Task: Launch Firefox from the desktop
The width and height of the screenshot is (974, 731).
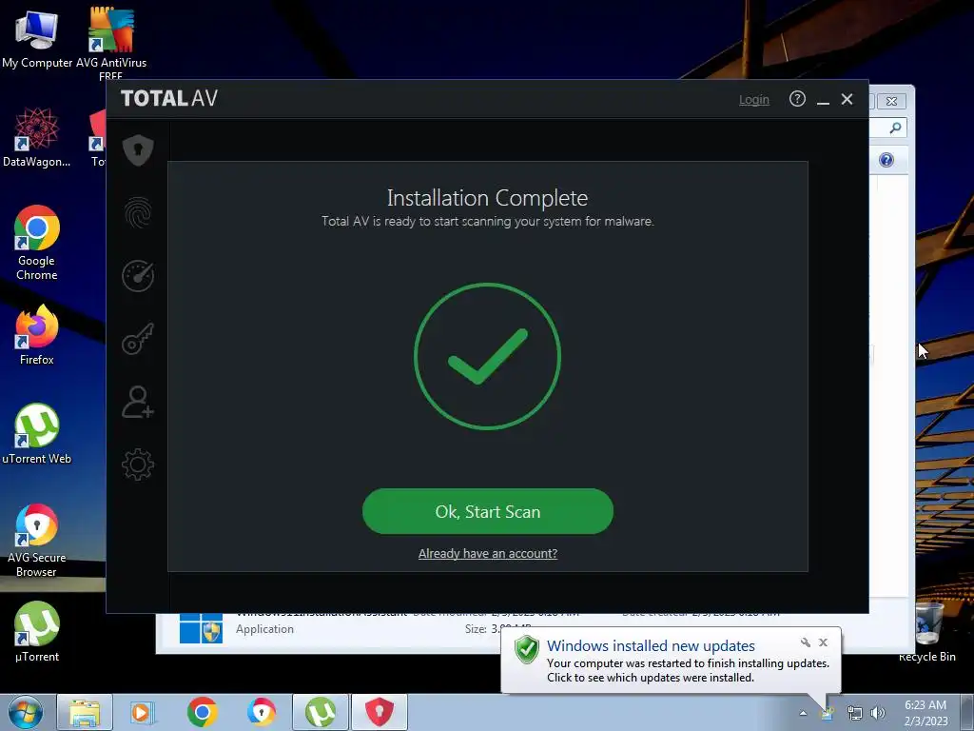Action: (37, 335)
